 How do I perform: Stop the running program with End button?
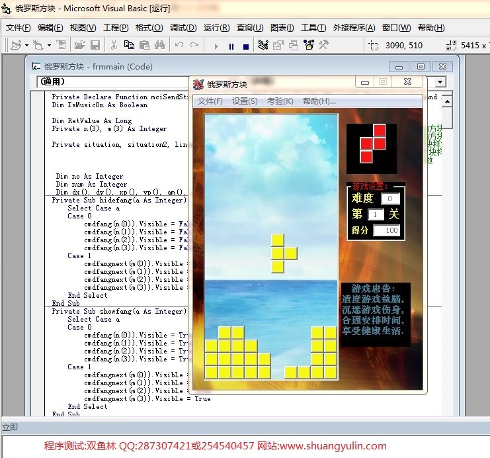(246, 46)
